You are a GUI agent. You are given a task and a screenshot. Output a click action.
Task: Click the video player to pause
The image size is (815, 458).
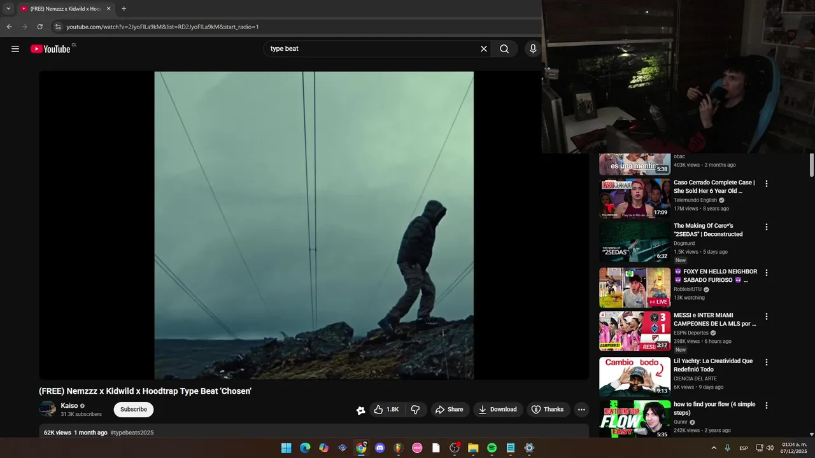314,225
